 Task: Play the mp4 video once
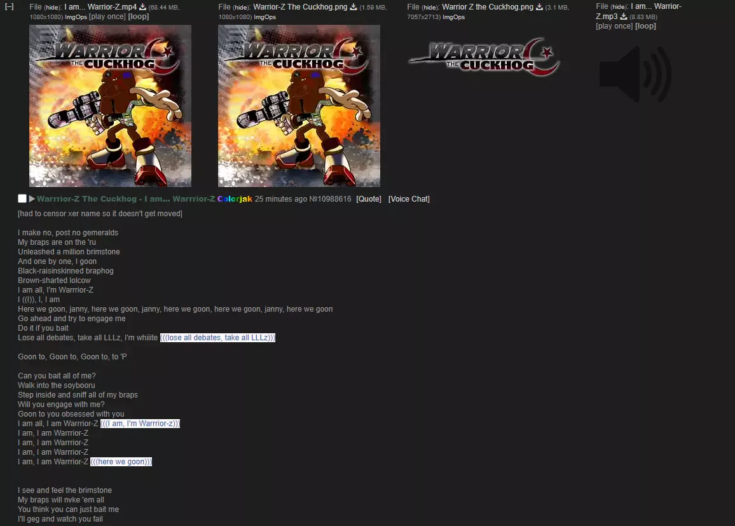coord(107,17)
